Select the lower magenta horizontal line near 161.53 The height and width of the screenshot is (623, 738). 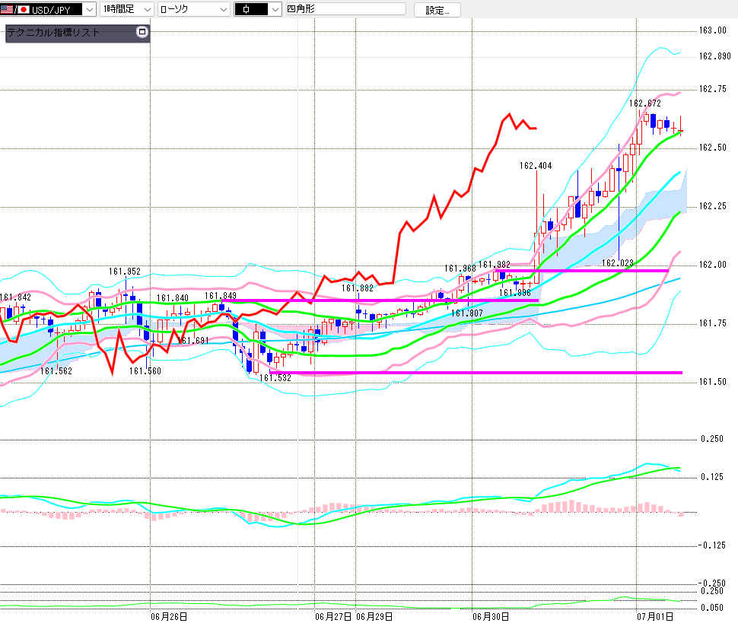click(x=476, y=373)
